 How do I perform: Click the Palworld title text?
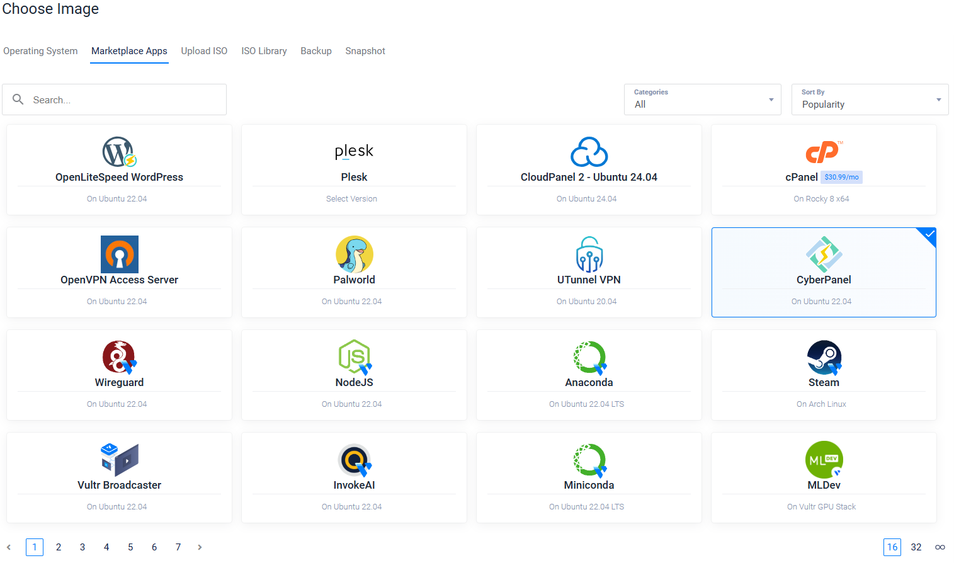(x=354, y=280)
